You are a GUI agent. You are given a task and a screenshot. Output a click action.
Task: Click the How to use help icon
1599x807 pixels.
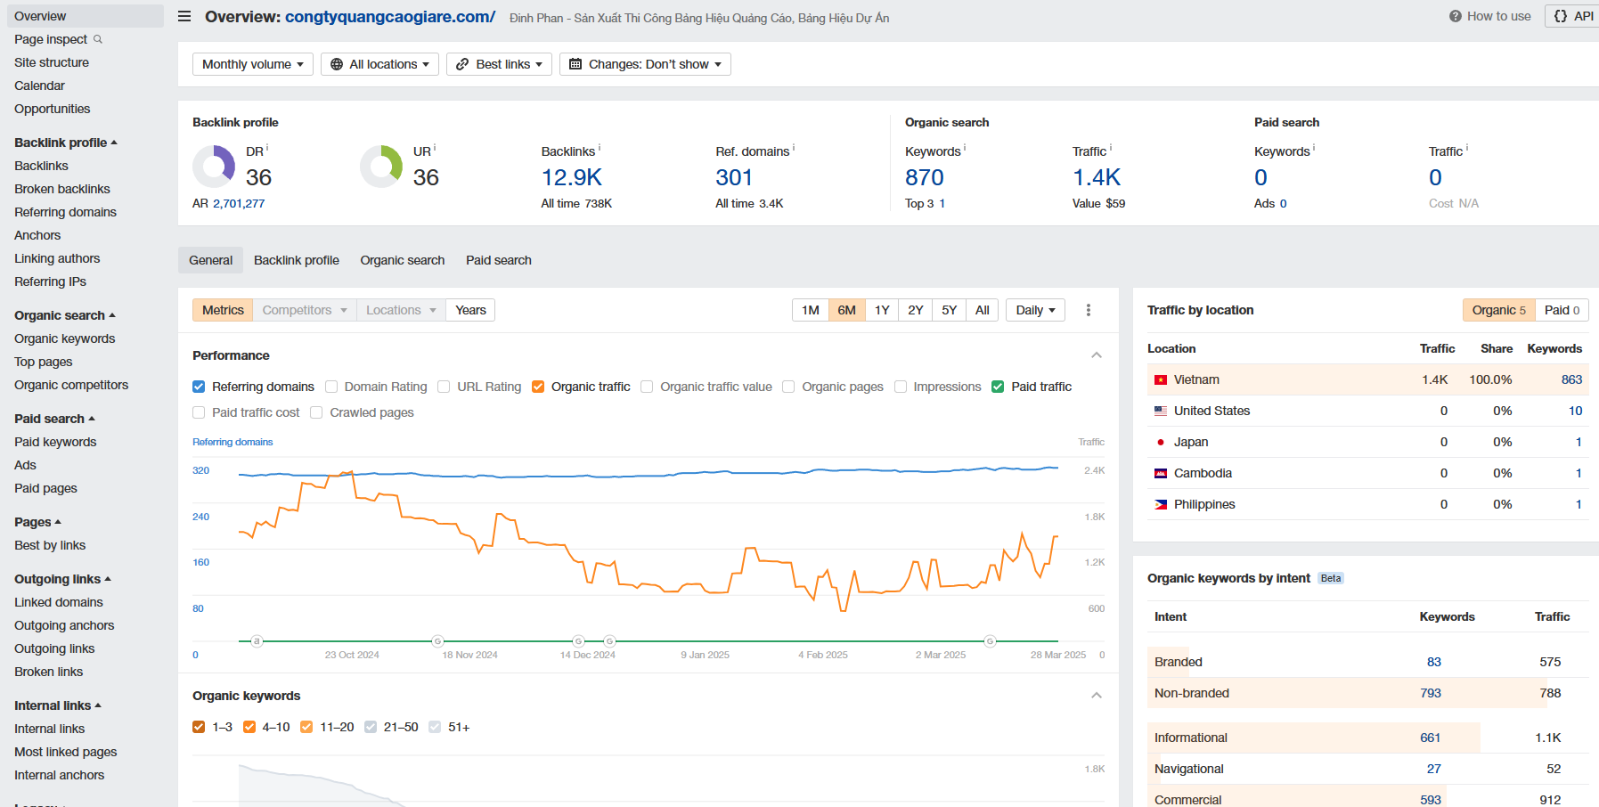pyautogui.click(x=1456, y=16)
